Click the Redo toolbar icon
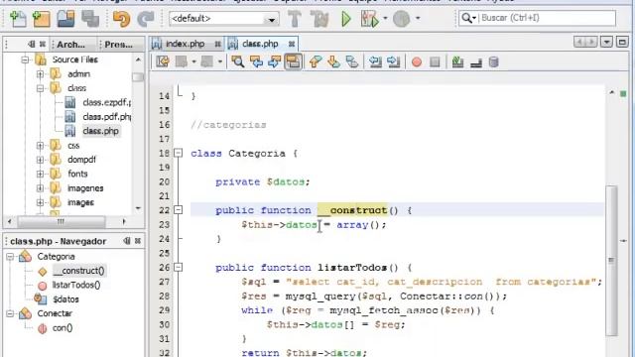Screen dimensions: 635x357 [x=146, y=19]
